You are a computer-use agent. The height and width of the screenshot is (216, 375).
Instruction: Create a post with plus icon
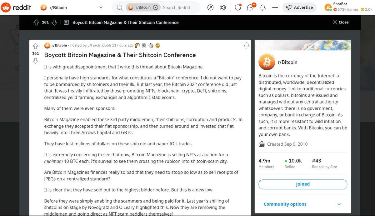(x=275, y=8)
